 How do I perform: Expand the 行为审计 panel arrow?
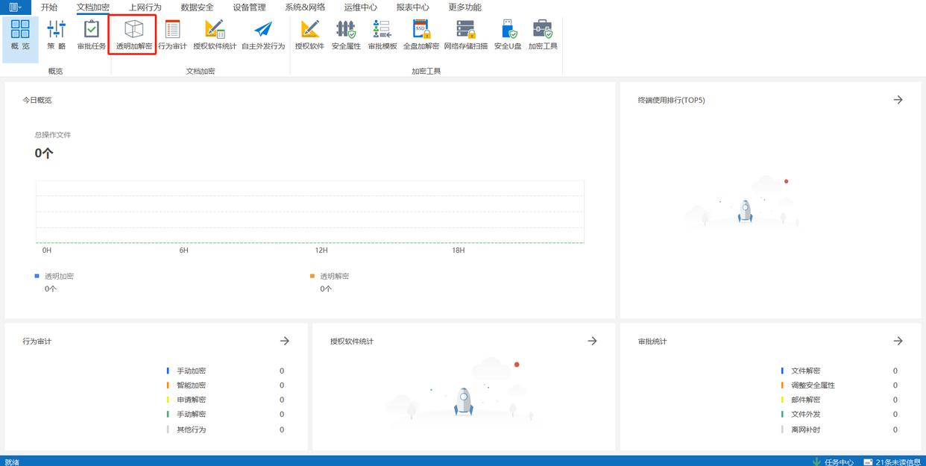(x=284, y=341)
